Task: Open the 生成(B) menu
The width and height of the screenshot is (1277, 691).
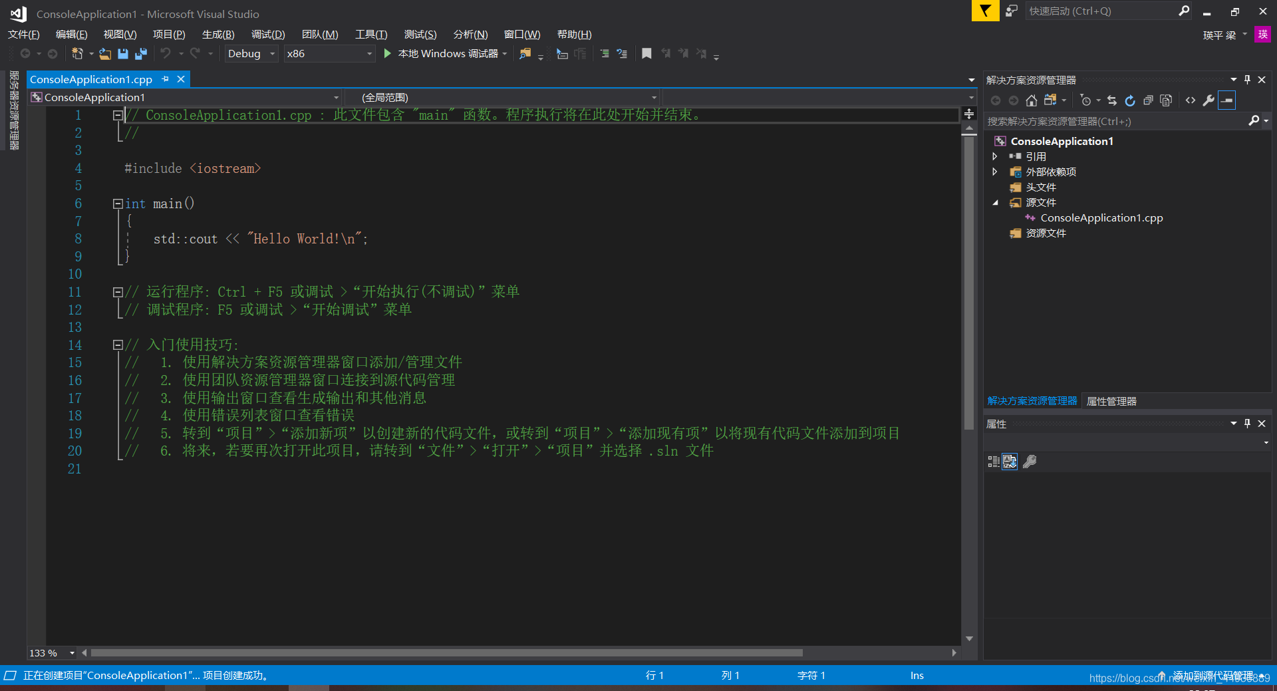Action: click(218, 35)
